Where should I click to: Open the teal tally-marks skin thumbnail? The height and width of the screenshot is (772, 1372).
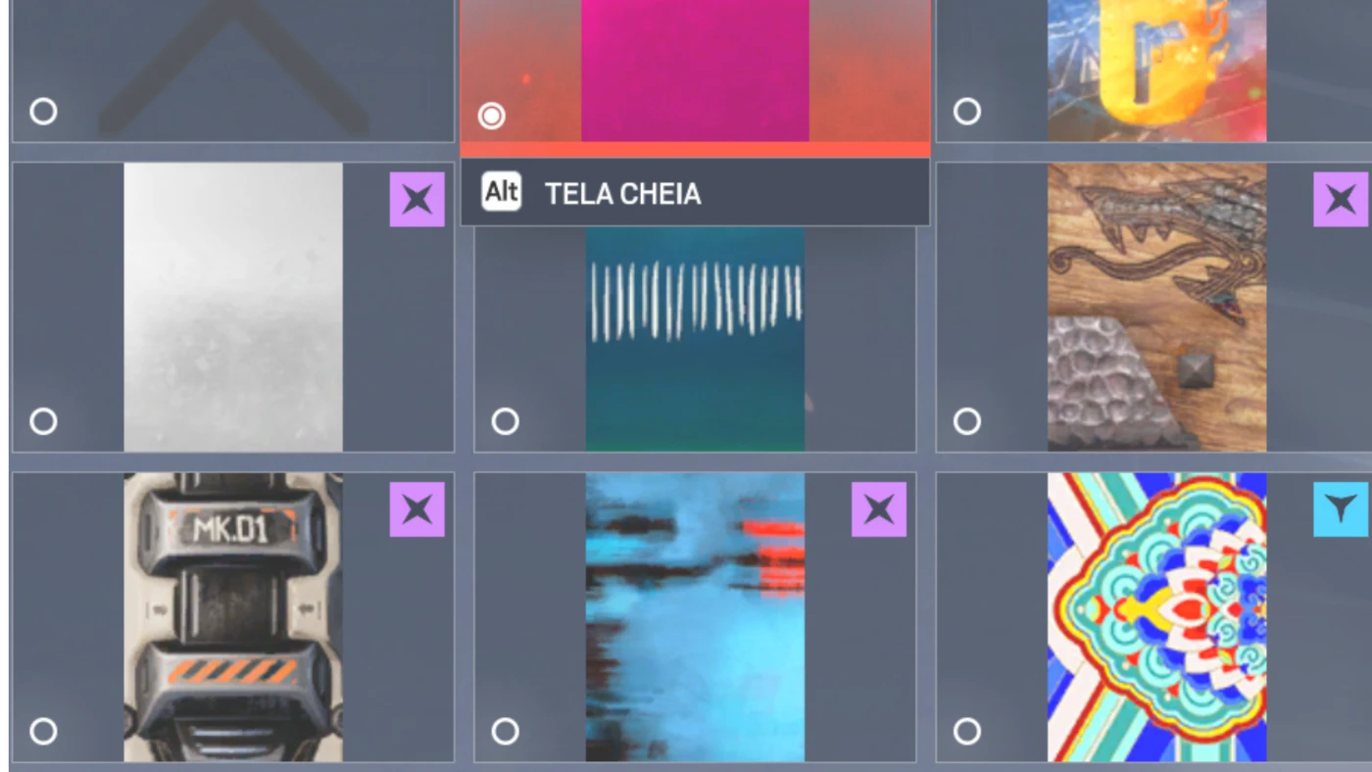coord(695,339)
